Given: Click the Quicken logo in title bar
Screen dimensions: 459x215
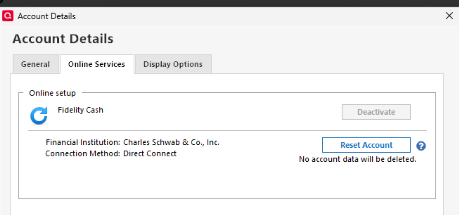Looking at the screenshot, I should coord(8,16).
